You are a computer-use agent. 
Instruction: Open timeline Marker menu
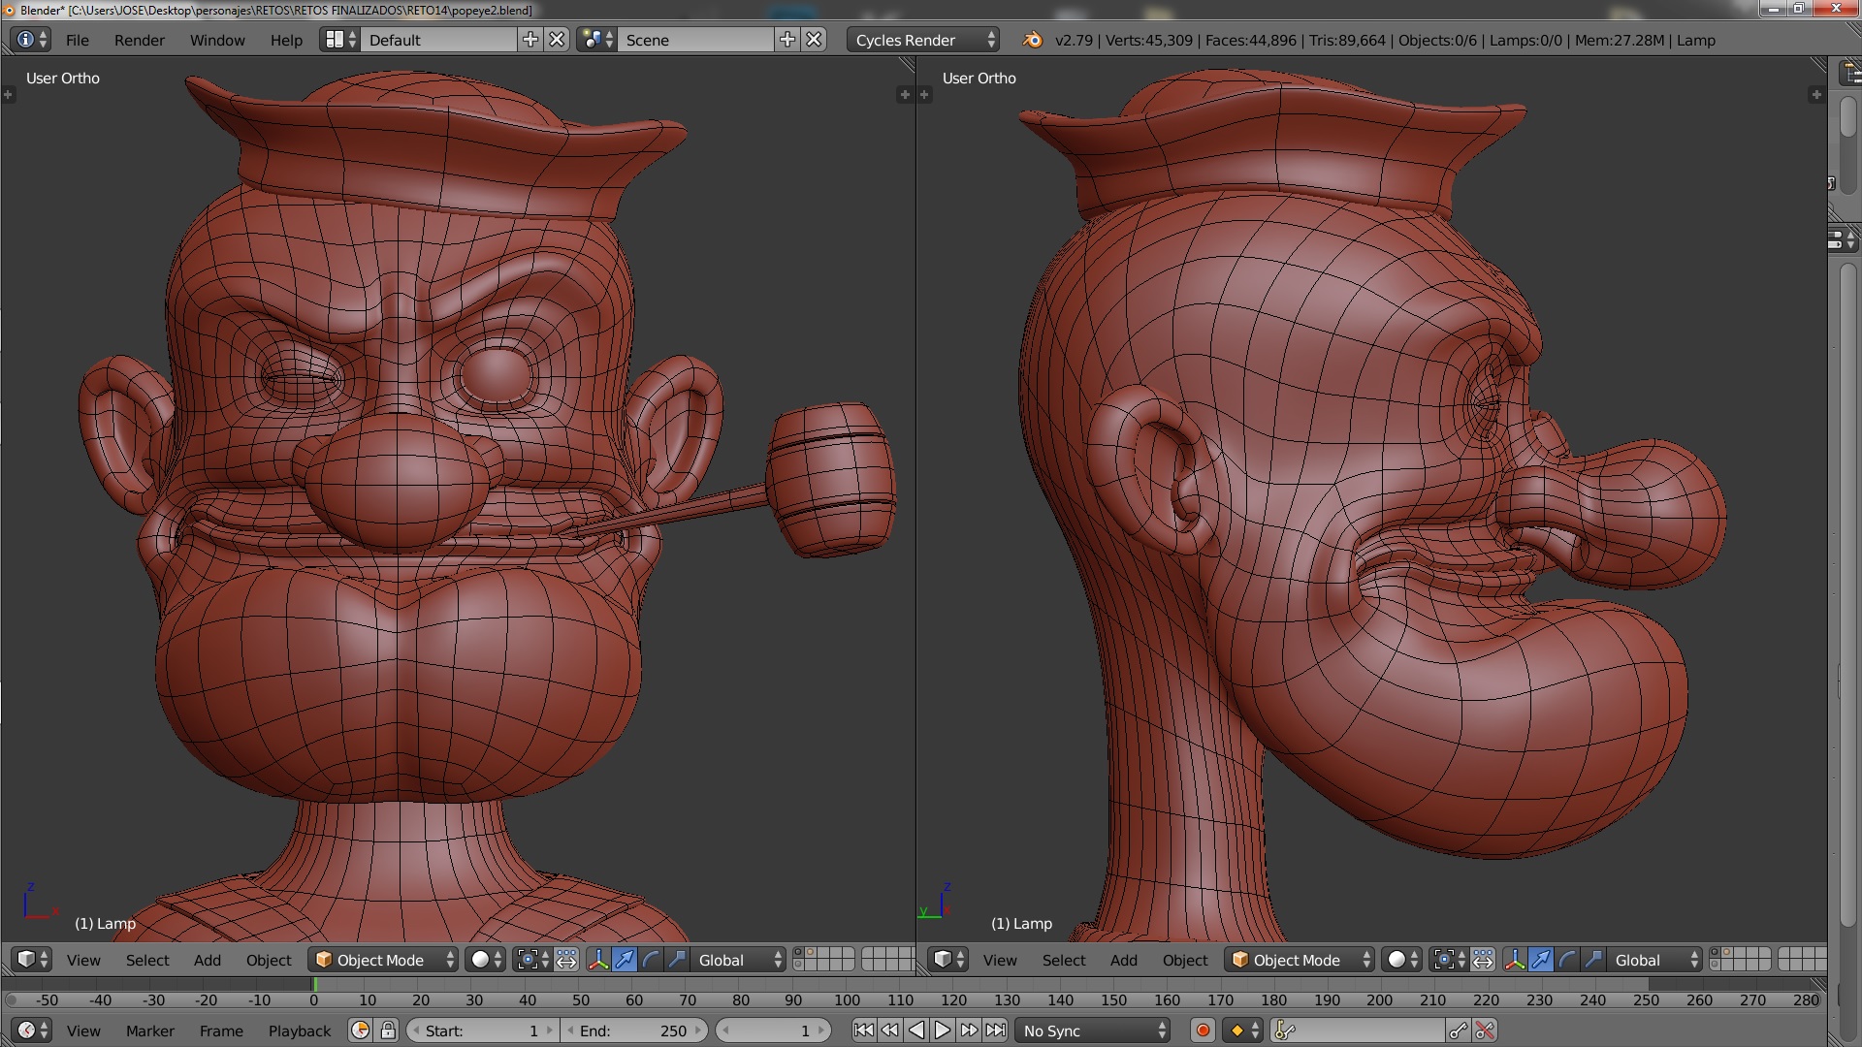click(x=150, y=1031)
